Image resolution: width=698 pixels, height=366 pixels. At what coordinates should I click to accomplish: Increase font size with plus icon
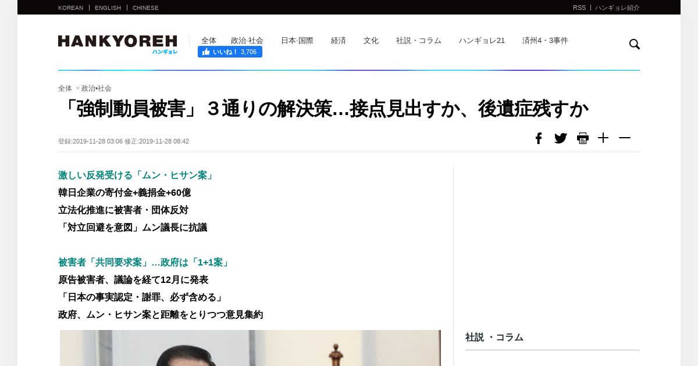point(603,138)
